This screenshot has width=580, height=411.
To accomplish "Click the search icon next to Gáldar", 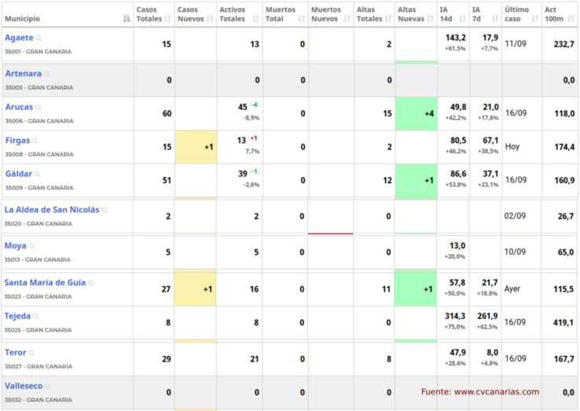I will coord(39,174).
